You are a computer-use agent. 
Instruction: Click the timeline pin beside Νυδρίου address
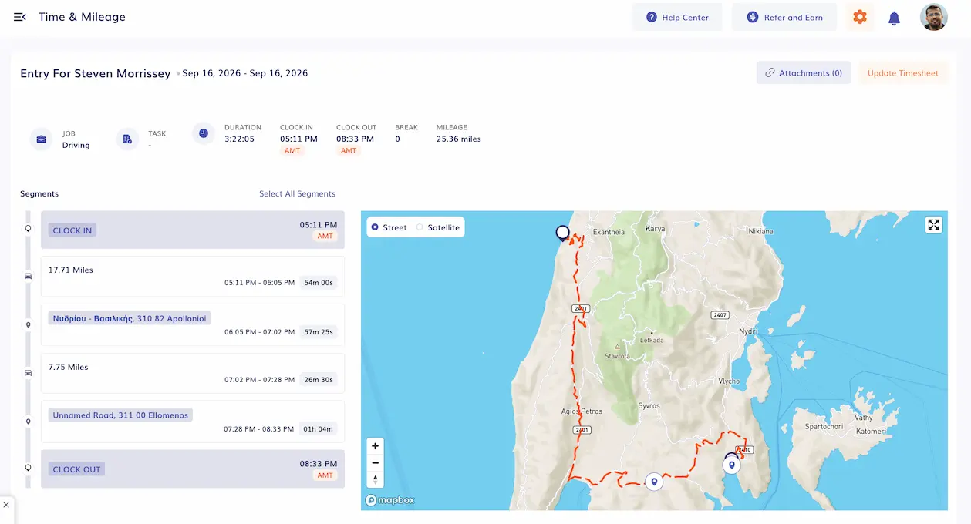click(29, 324)
